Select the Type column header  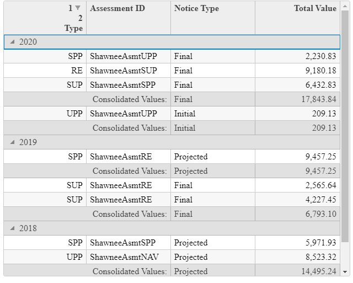click(45, 18)
